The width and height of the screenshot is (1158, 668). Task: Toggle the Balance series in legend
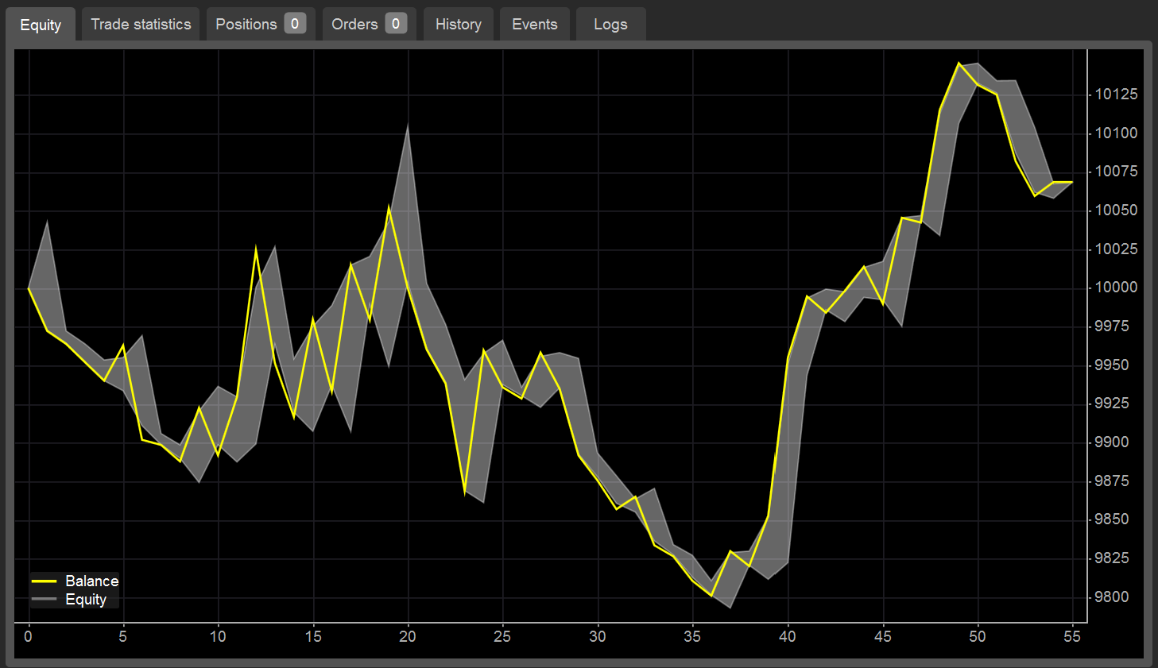(91, 581)
